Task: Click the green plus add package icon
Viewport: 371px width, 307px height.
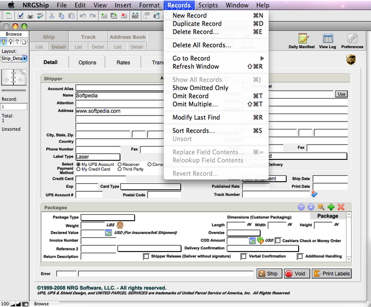Action: click(x=331, y=207)
